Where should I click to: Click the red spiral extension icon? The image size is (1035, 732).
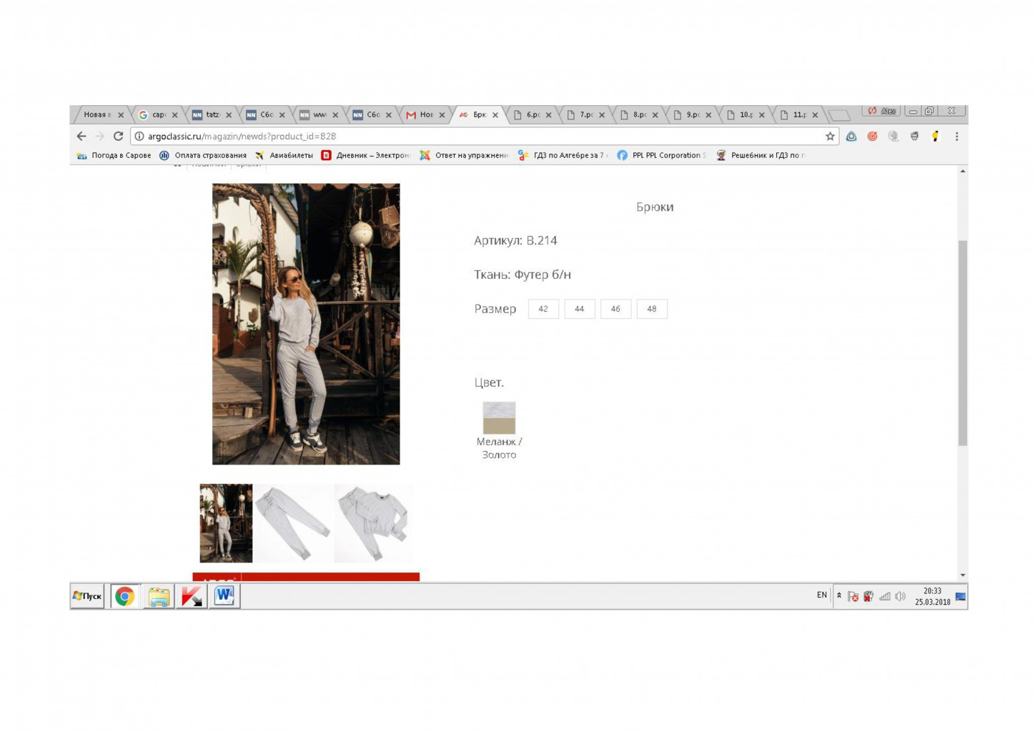click(x=872, y=136)
